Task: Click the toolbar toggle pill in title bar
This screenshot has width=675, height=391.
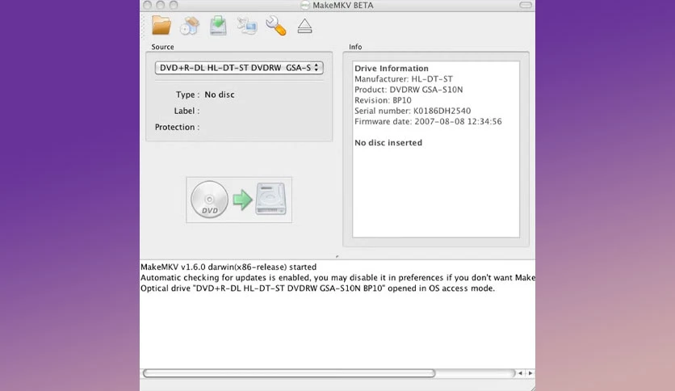Action: click(x=526, y=5)
